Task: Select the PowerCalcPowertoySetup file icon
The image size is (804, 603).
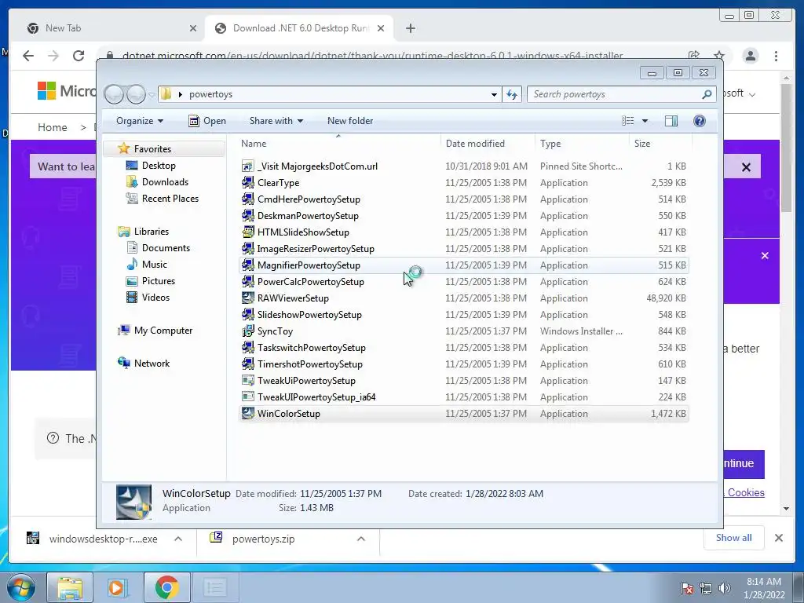Action: [247, 282]
